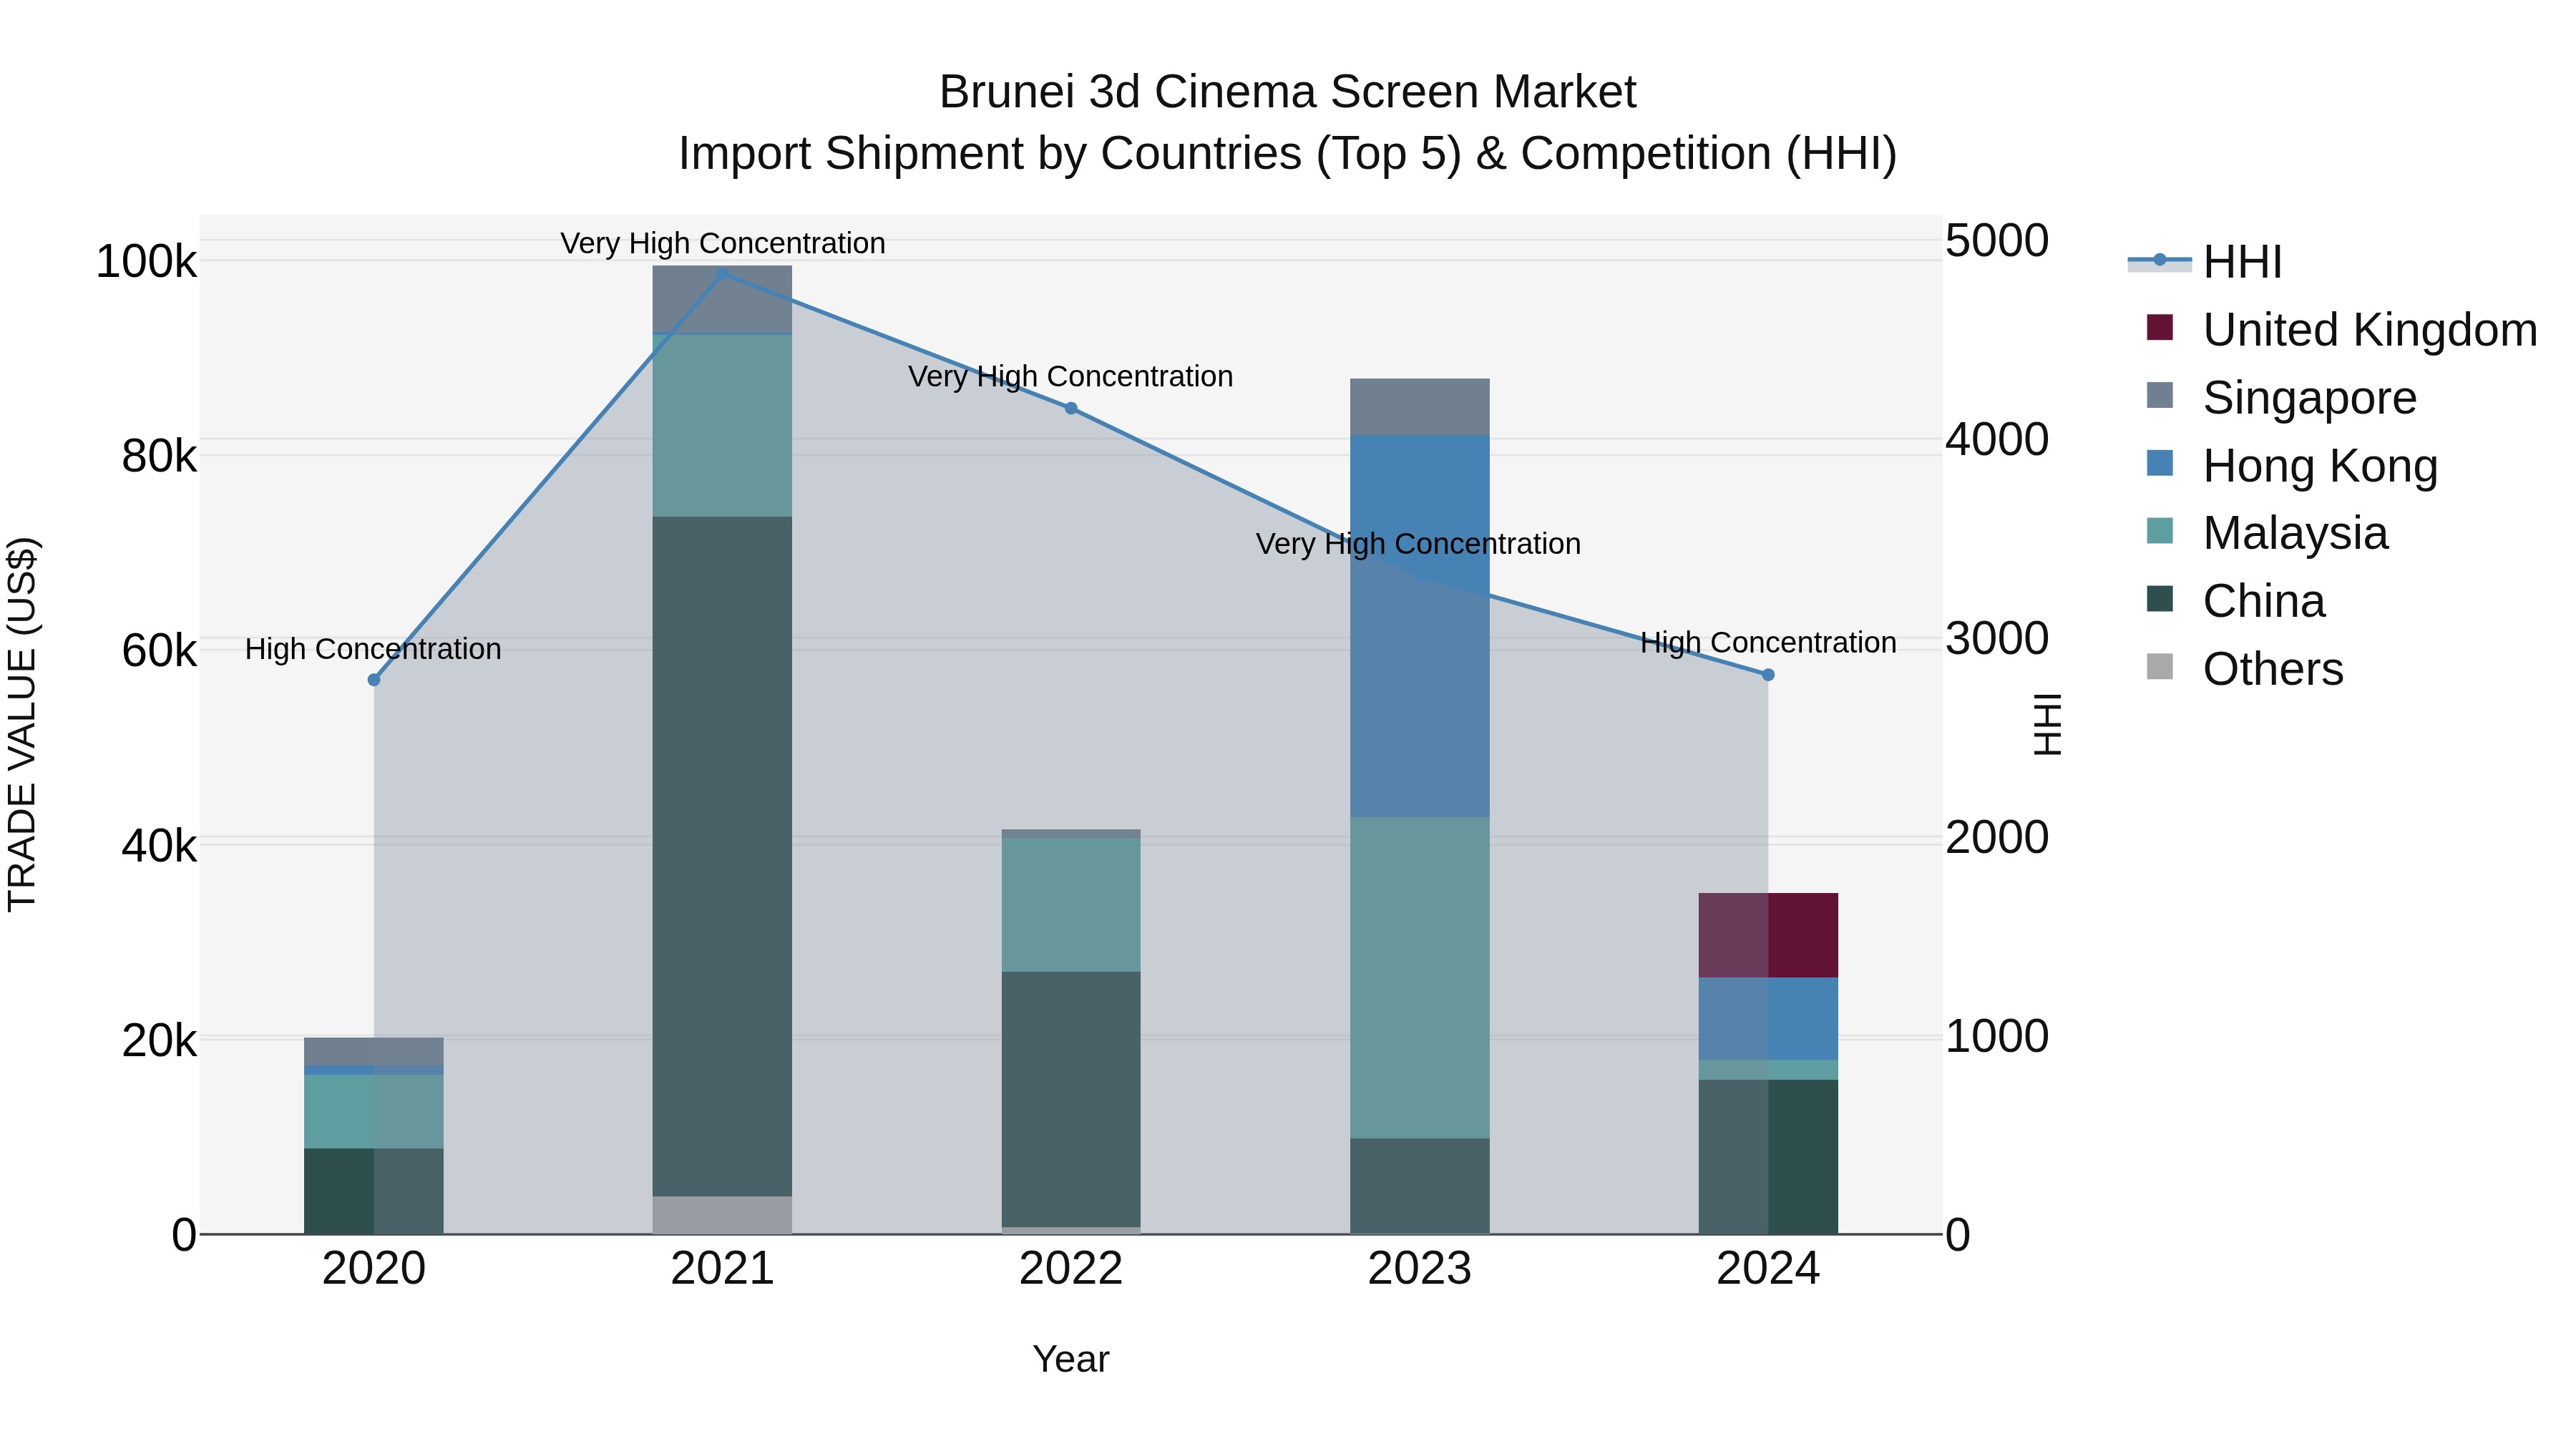This screenshot has width=2576, height=1449.
Task: Click the Malaysia segment of 2020 bar
Action: (x=374, y=1111)
